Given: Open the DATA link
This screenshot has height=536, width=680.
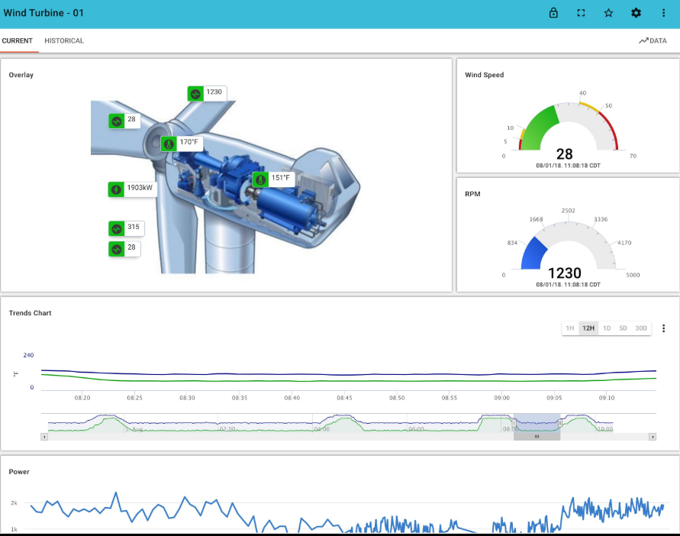Looking at the screenshot, I should click(x=653, y=40).
